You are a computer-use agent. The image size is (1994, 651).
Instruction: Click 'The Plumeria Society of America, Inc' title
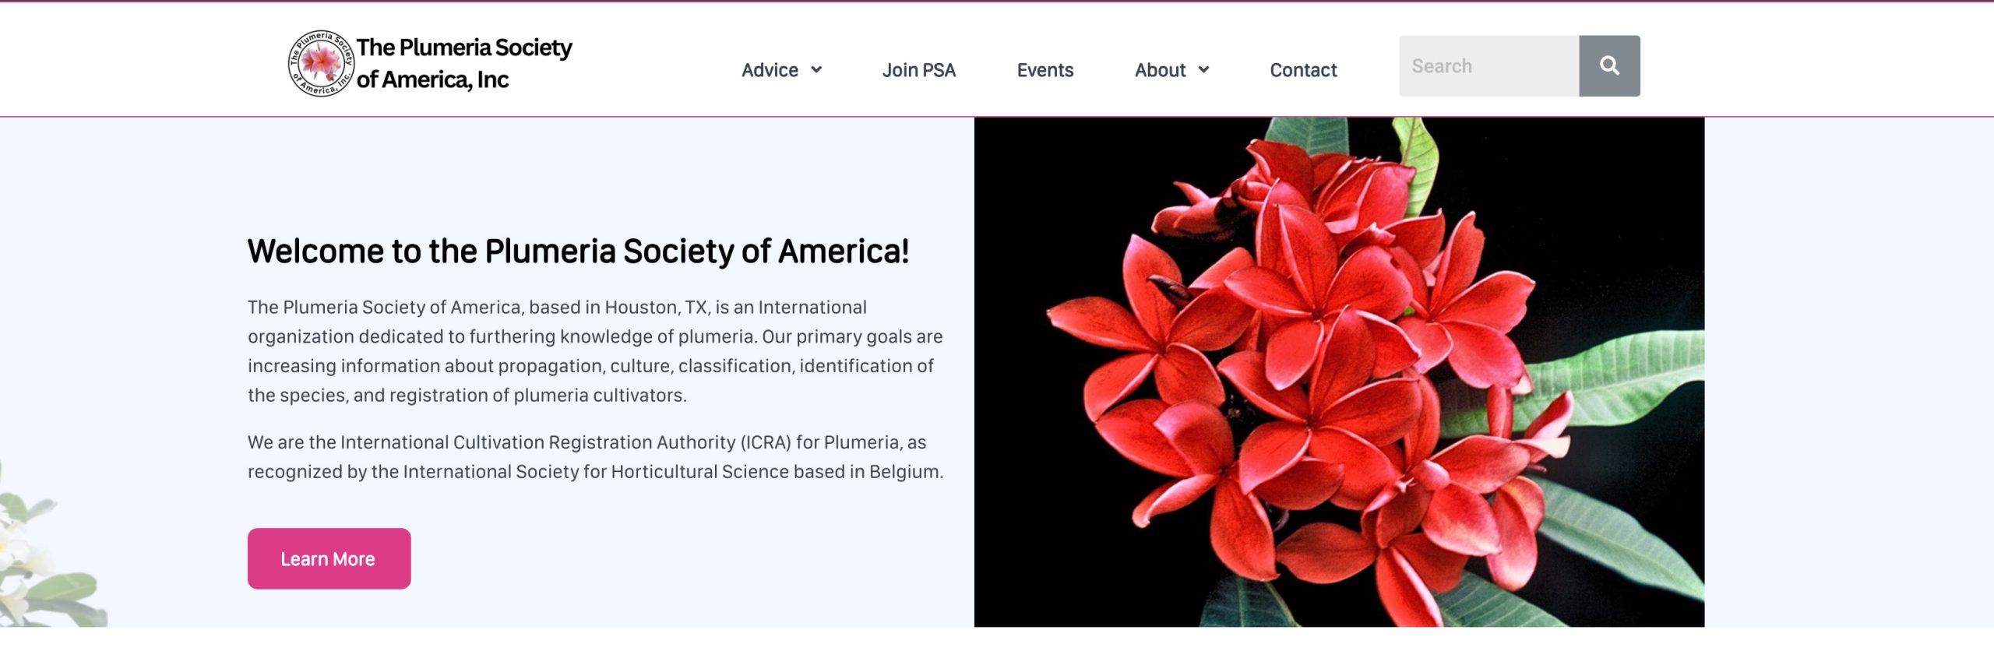coord(464,63)
